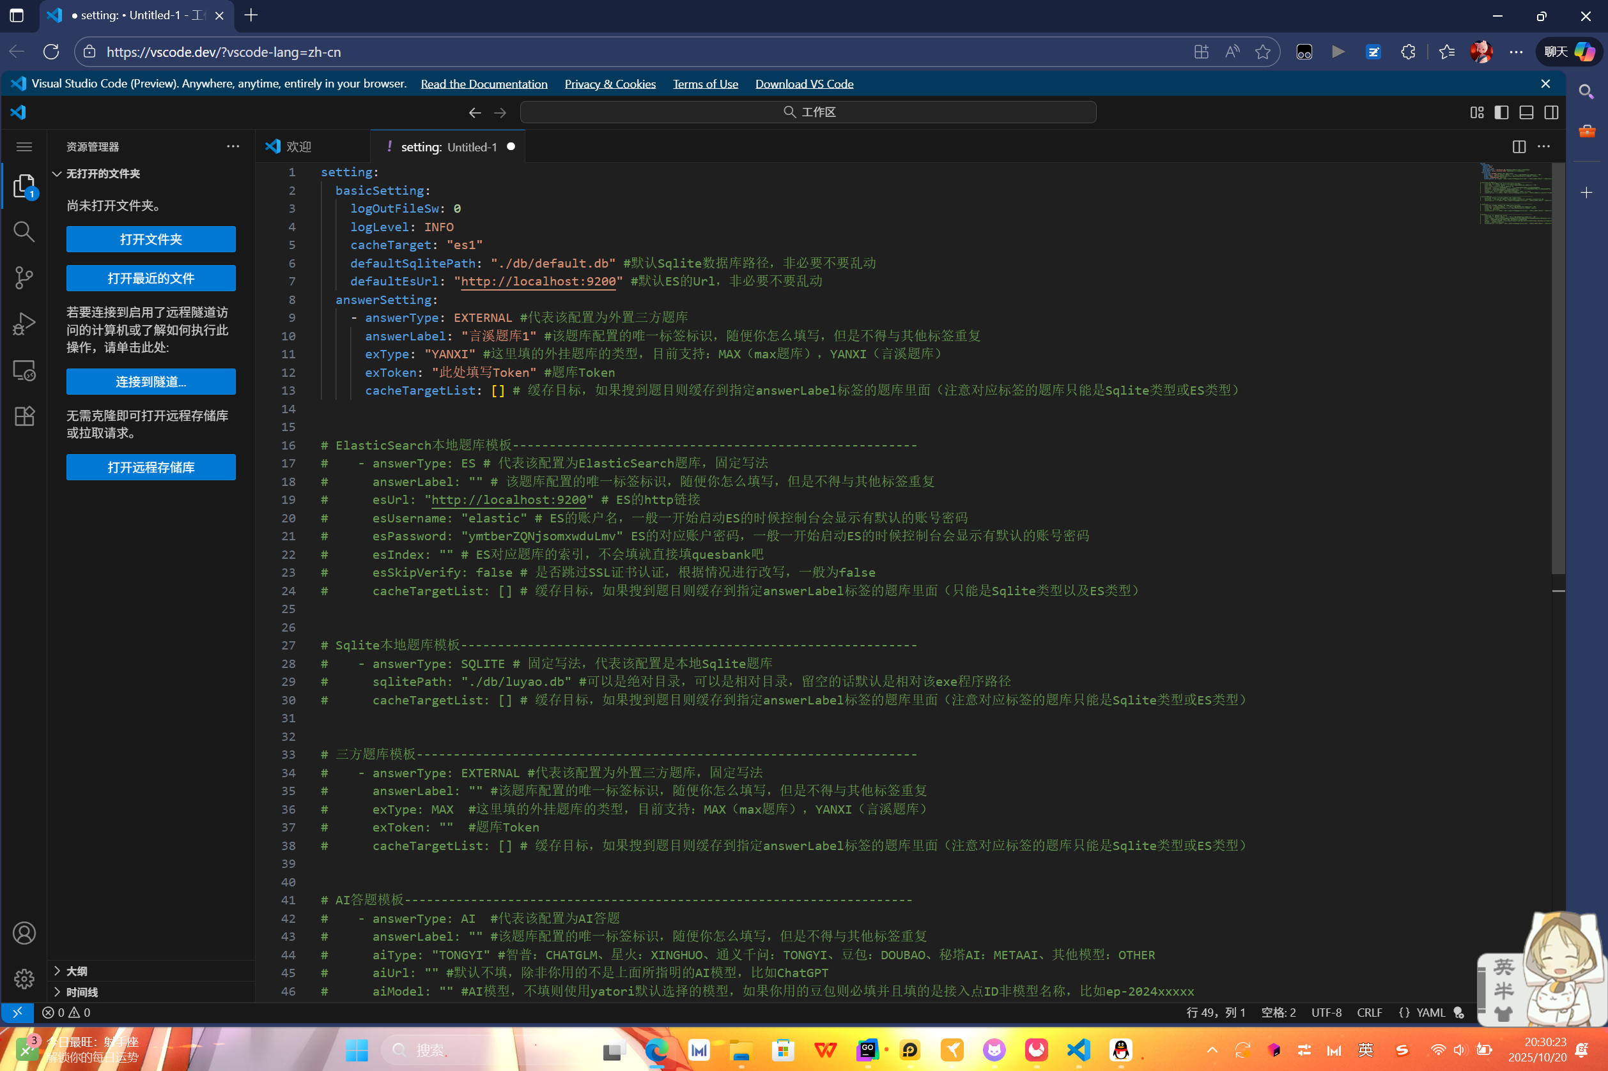The image size is (1608, 1071).
Task: Open the Search view in the activity bar
Action: click(24, 232)
